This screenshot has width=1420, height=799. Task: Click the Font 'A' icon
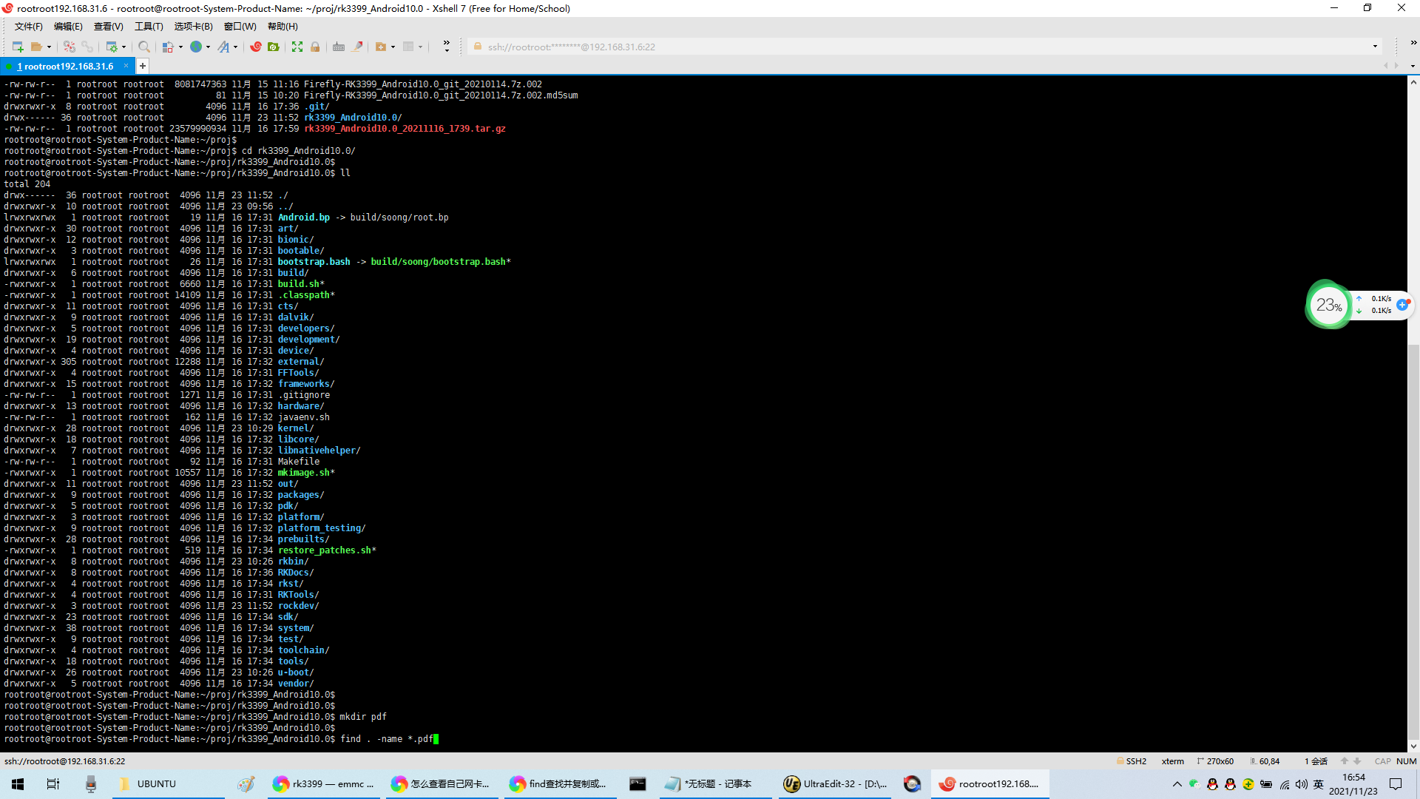(224, 47)
